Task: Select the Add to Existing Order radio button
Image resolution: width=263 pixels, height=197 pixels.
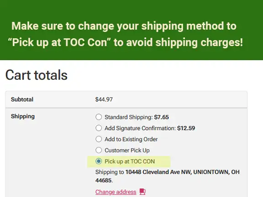Action: point(99,139)
